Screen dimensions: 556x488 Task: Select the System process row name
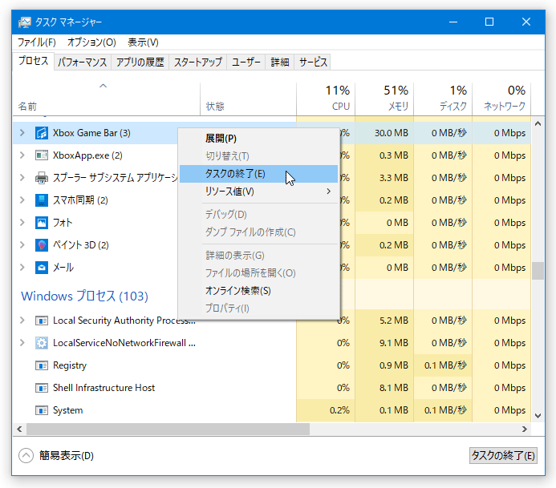[67, 410]
